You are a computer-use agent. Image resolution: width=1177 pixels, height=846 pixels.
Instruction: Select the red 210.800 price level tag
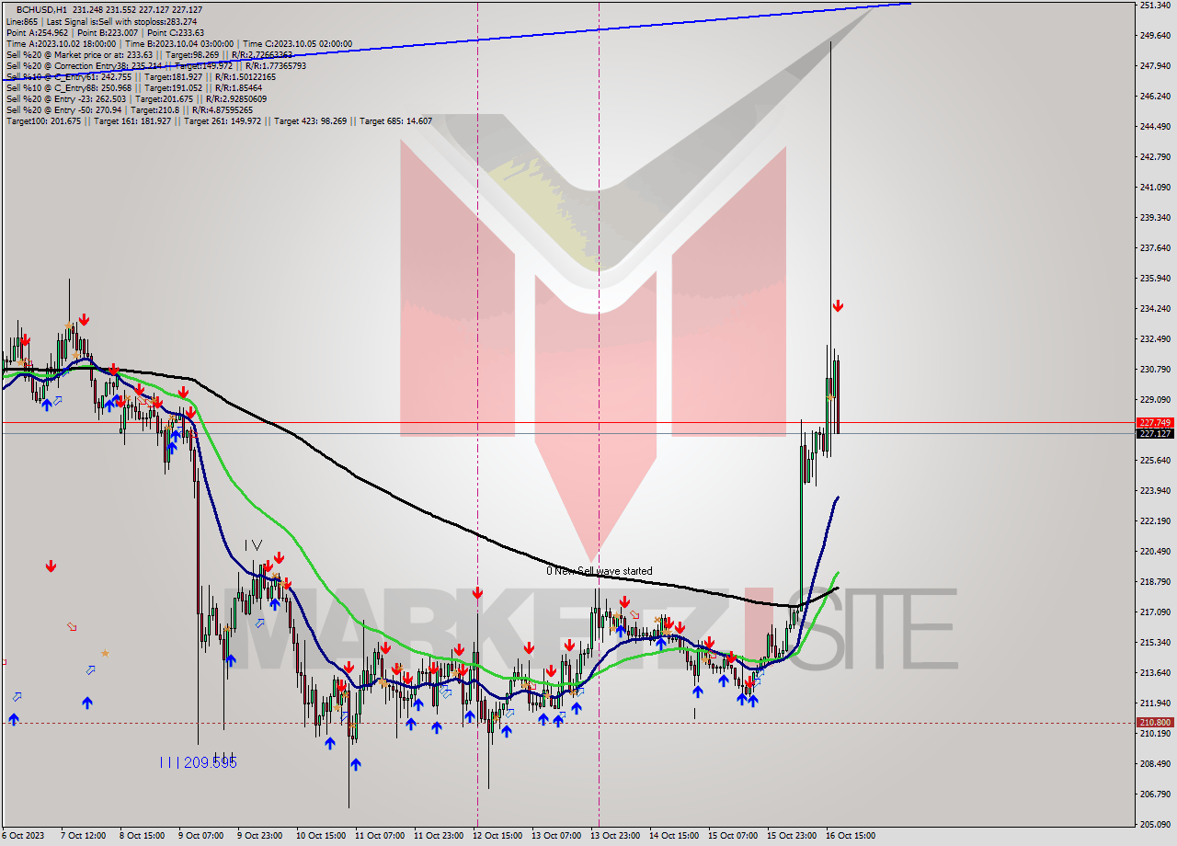pyautogui.click(x=1154, y=723)
